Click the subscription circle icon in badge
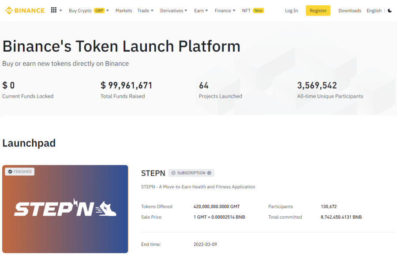This screenshot has width=397, height=263. point(173,173)
